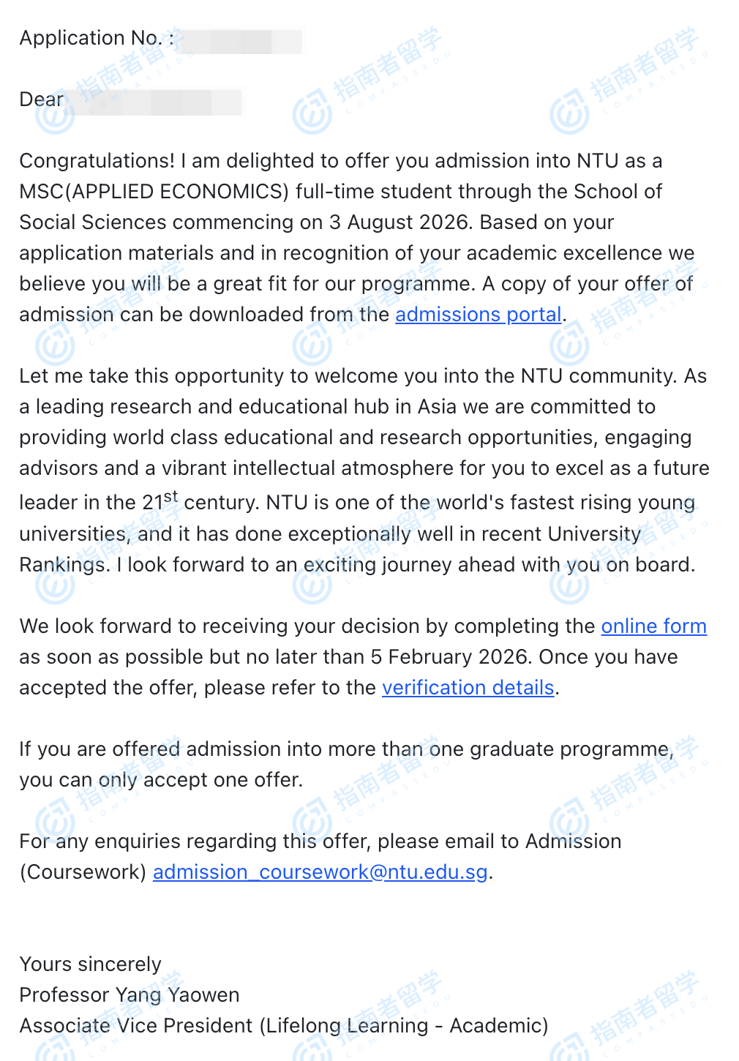Click the "Dear" greeting word
The height and width of the screenshot is (1061, 739).
point(42,100)
